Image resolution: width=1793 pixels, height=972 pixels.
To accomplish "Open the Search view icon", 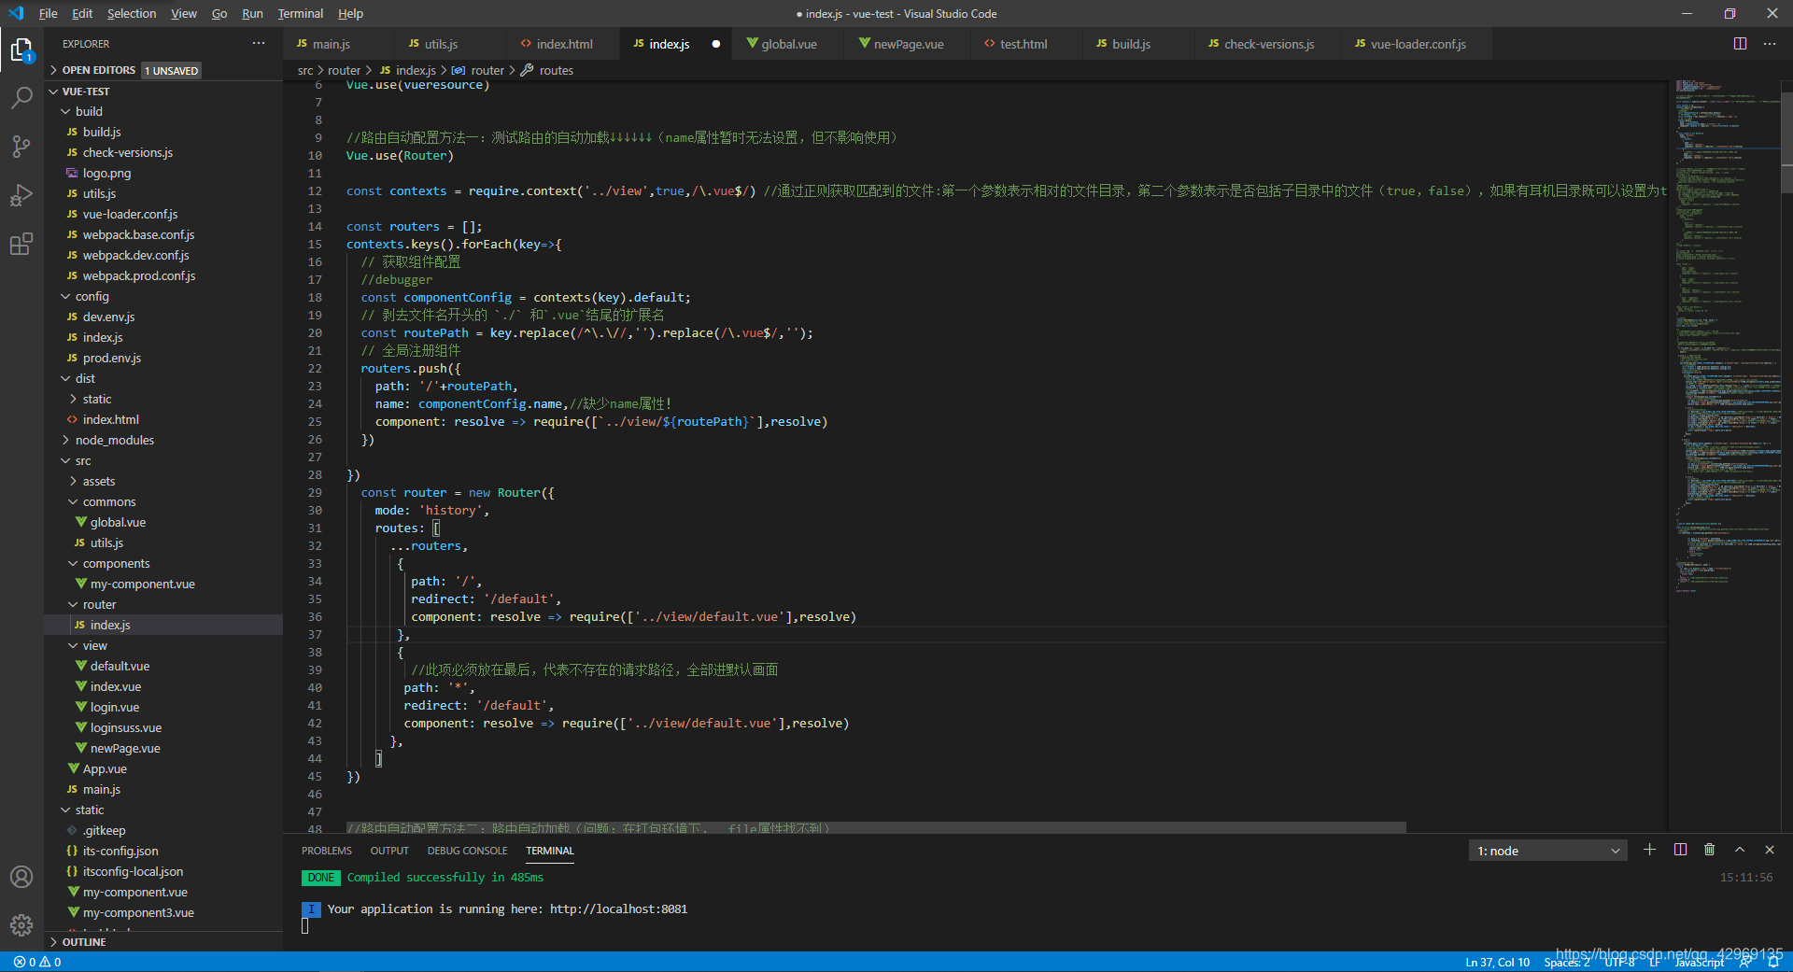I will [21, 98].
